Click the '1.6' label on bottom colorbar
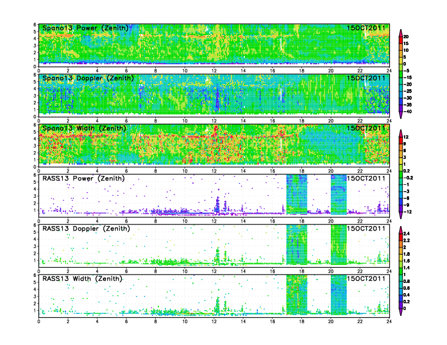 tap(407, 261)
